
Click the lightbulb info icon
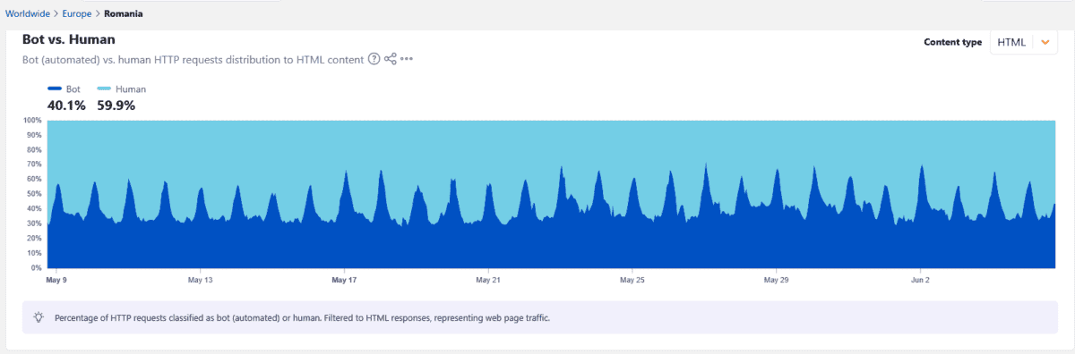pos(39,317)
